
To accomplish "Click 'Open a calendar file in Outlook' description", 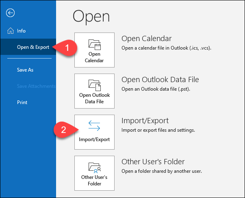I will (x=167, y=48).
